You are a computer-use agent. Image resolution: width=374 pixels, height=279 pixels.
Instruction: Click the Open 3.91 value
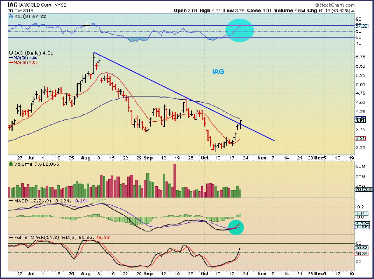(x=185, y=11)
